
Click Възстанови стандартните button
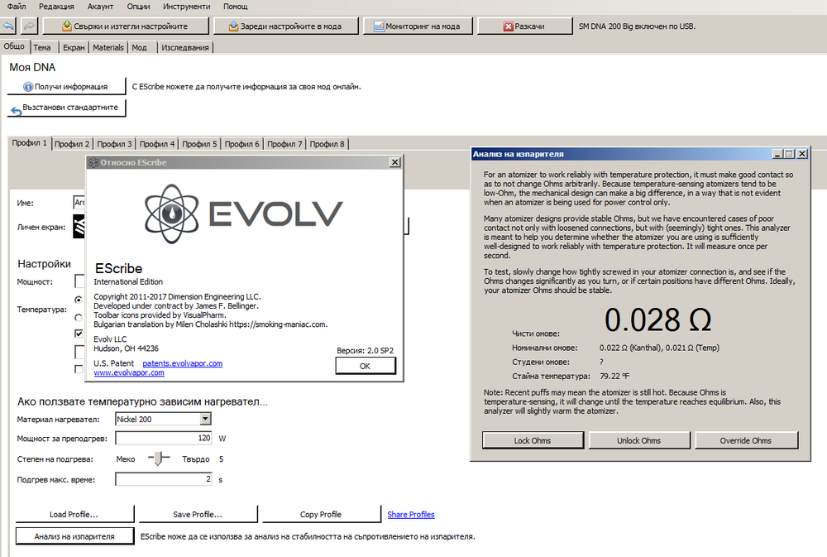(x=66, y=108)
